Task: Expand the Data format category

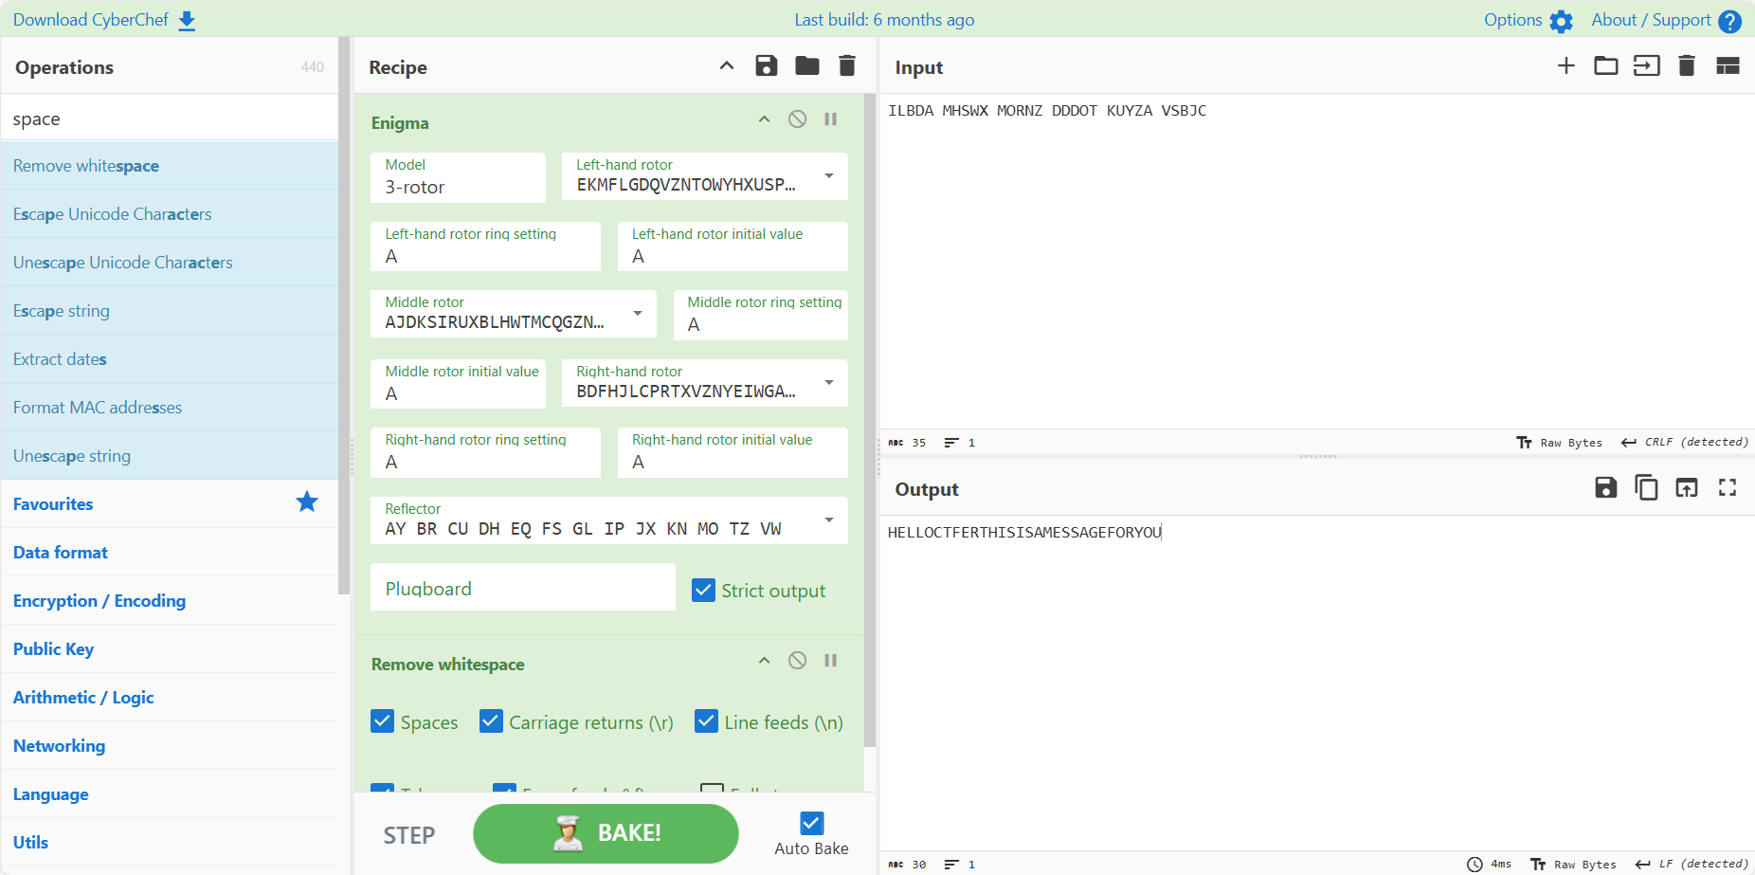Action: [170, 553]
